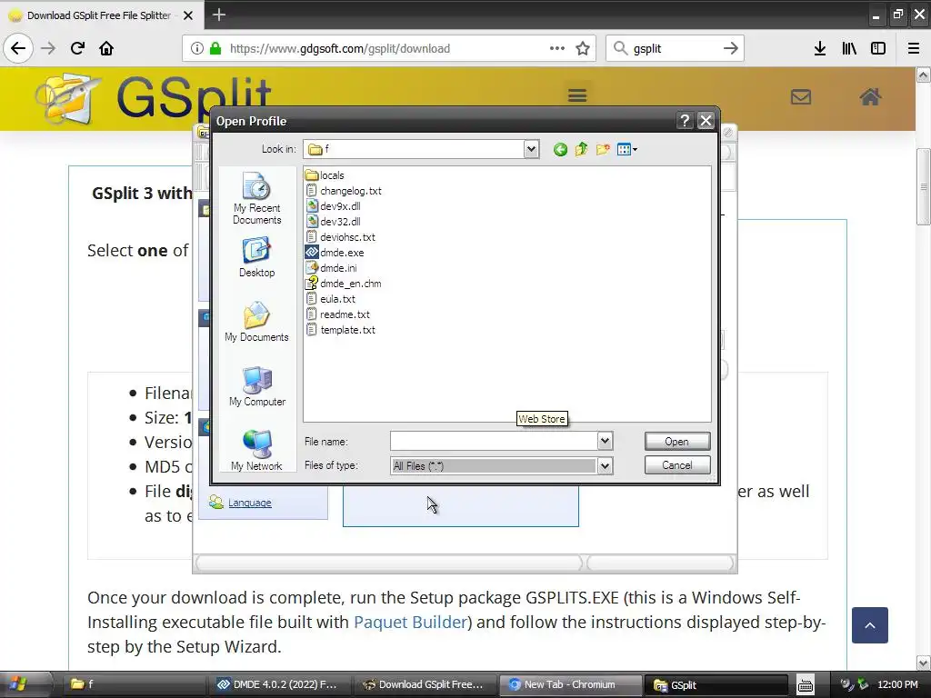931x698 pixels.
Task: Expand the Files of type dropdown
Action: 605,466
